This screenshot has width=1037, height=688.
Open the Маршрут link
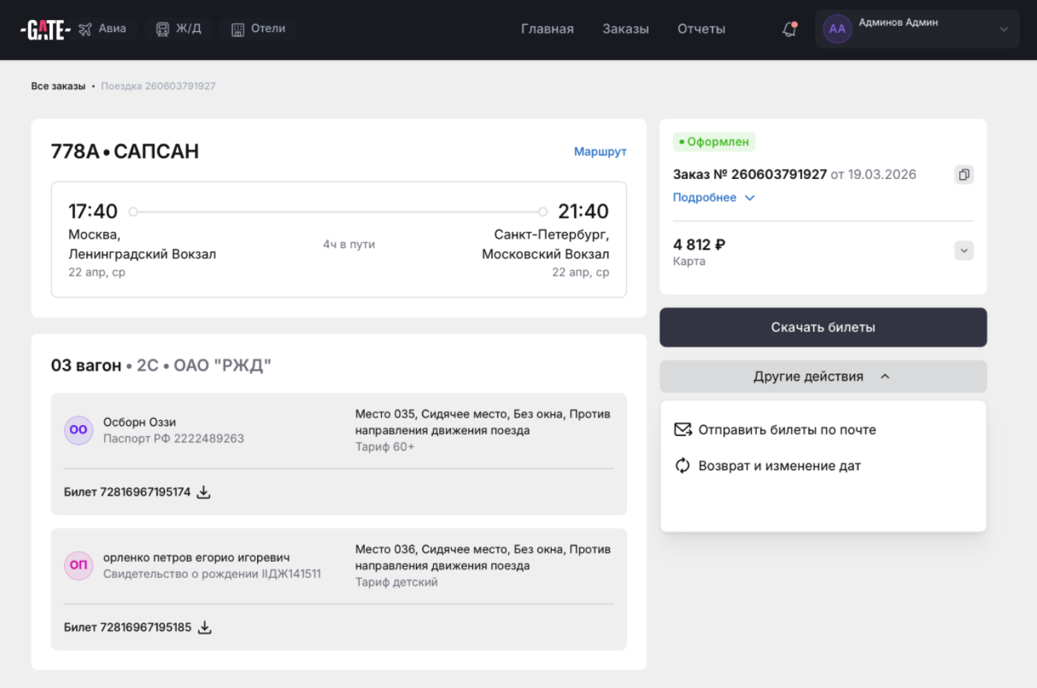[x=599, y=152]
